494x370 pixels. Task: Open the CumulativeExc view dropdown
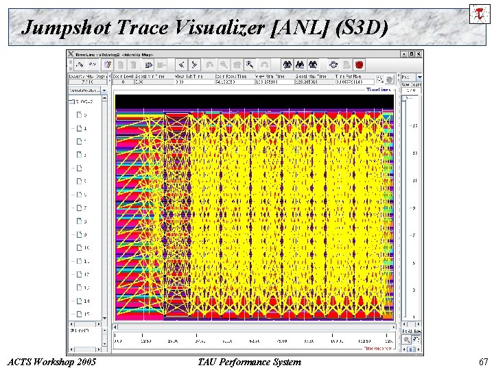point(104,90)
